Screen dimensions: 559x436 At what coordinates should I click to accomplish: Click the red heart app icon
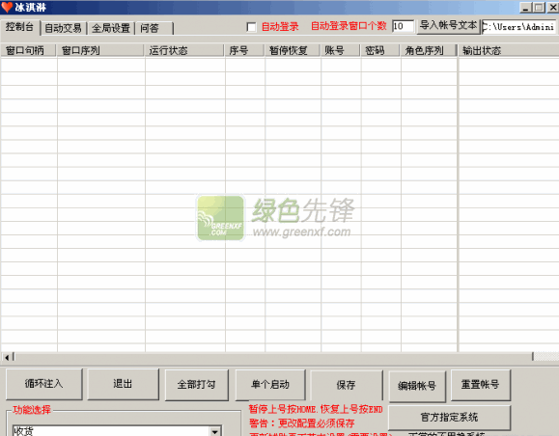click(x=7, y=7)
